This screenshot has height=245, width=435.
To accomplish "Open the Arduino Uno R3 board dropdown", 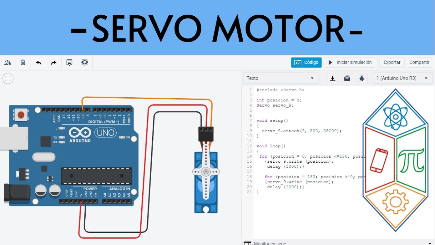I will pyautogui.click(x=402, y=78).
